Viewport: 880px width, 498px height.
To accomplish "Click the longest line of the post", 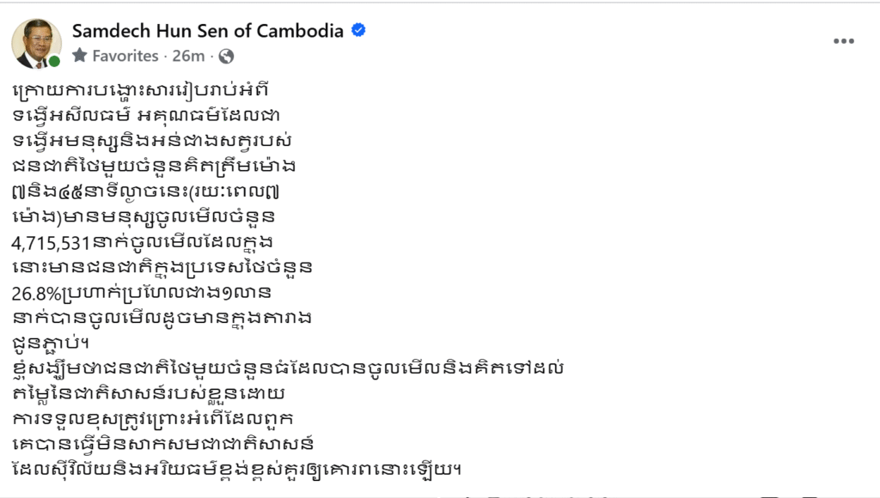I will click(290, 367).
